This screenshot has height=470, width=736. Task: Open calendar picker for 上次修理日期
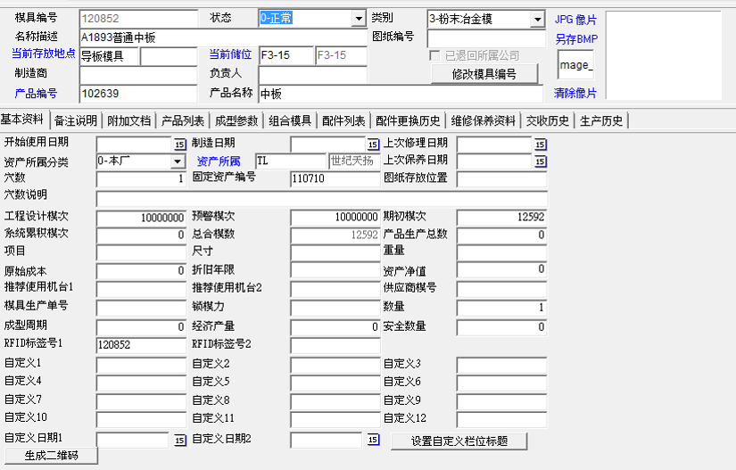pyautogui.click(x=540, y=144)
